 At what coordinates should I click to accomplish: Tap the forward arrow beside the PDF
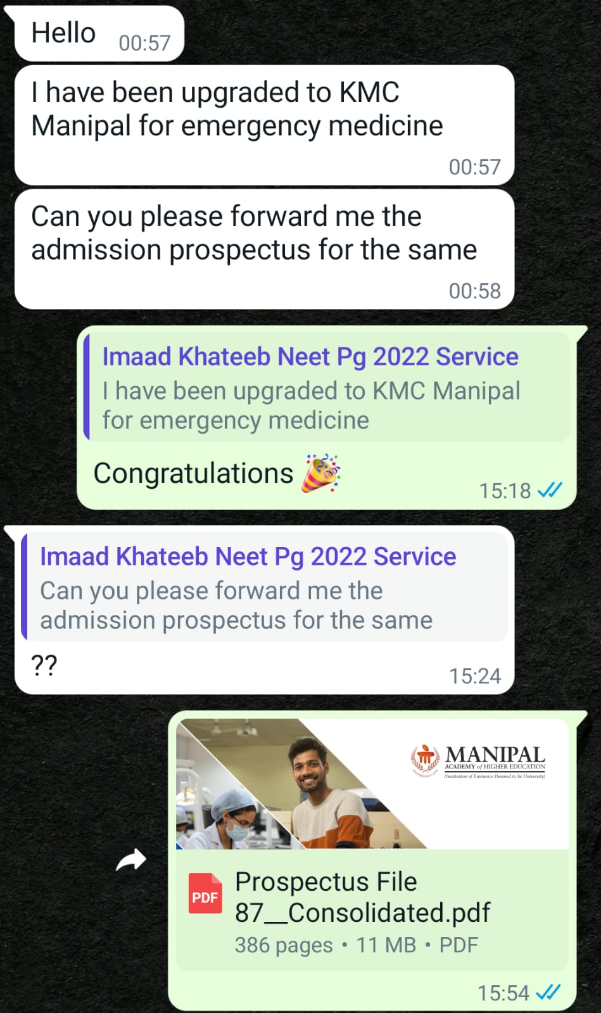tap(131, 860)
